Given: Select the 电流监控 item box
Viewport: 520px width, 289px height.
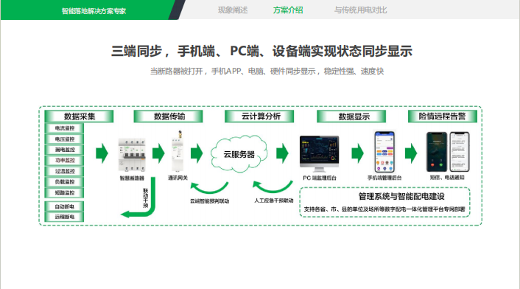Looking at the screenshot, I should [x=64, y=128].
